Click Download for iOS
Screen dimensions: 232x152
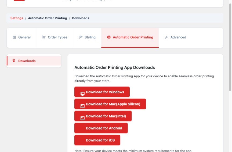(97, 140)
